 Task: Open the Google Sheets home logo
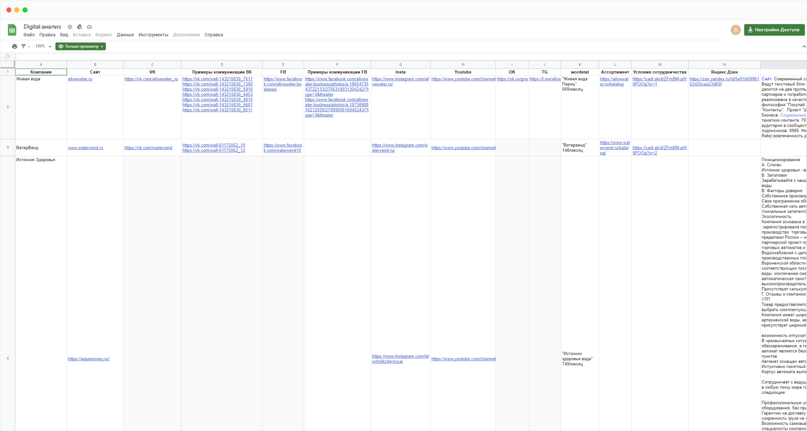click(12, 30)
